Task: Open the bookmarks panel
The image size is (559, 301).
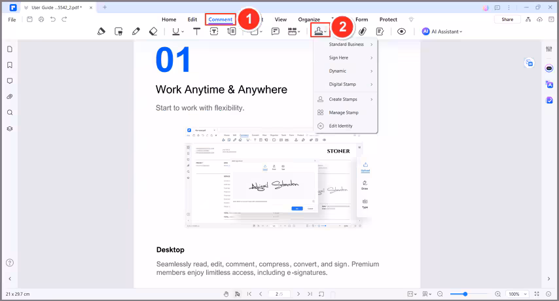Action: tap(10, 65)
